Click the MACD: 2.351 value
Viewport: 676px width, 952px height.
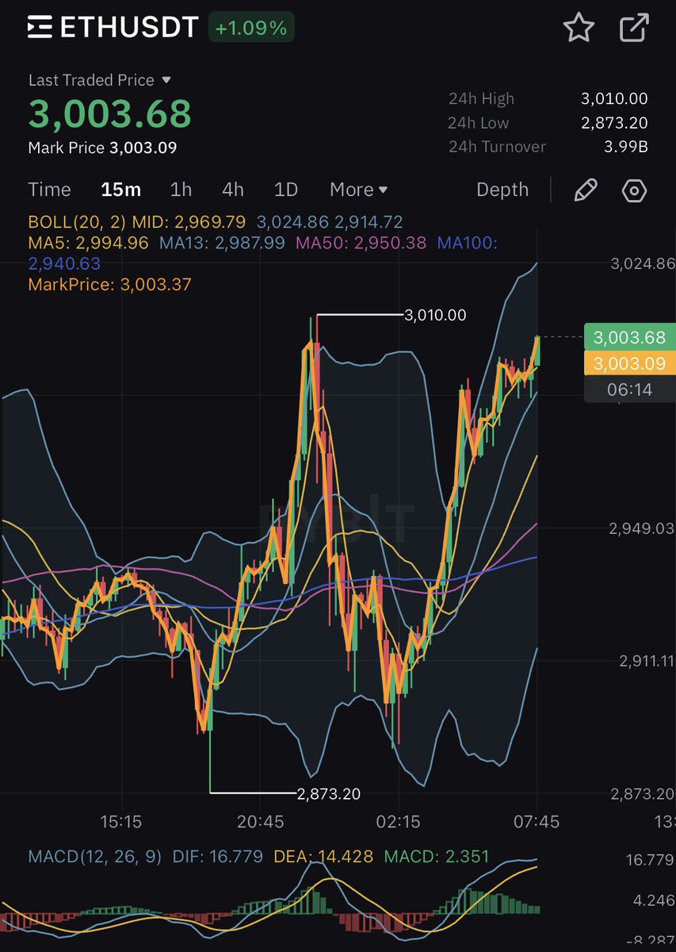[437, 857]
